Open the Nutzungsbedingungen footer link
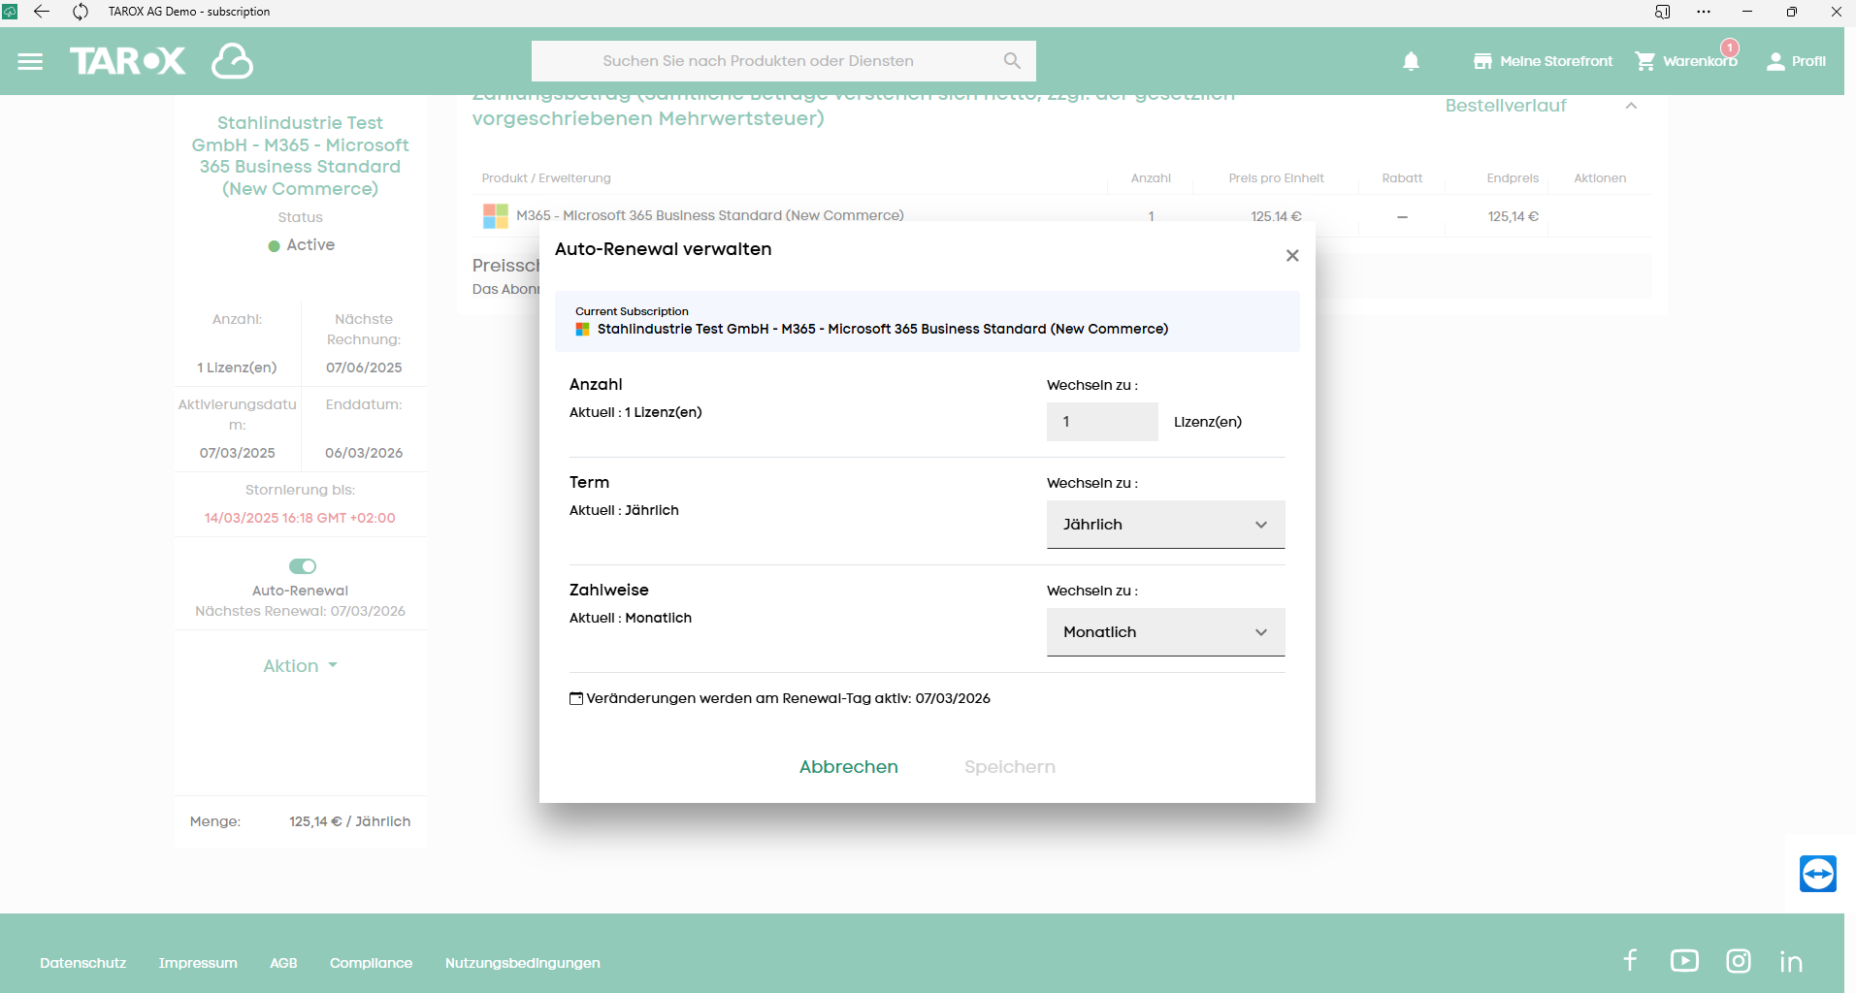Image resolution: width=1856 pixels, height=993 pixels. 523,963
